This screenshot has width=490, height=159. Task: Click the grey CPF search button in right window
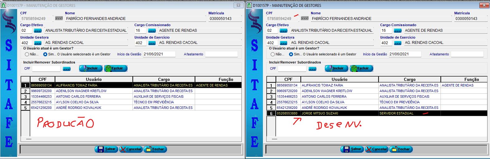(x=305, y=18)
